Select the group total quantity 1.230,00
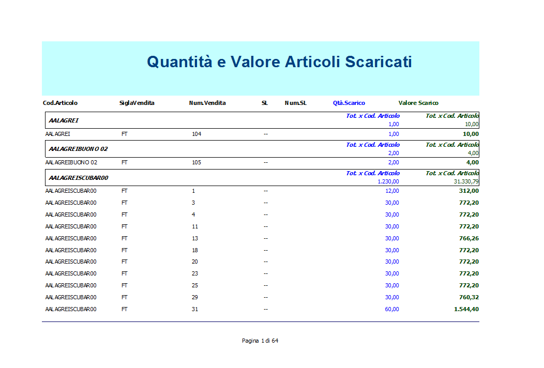This screenshot has width=544, height=368. point(388,182)
